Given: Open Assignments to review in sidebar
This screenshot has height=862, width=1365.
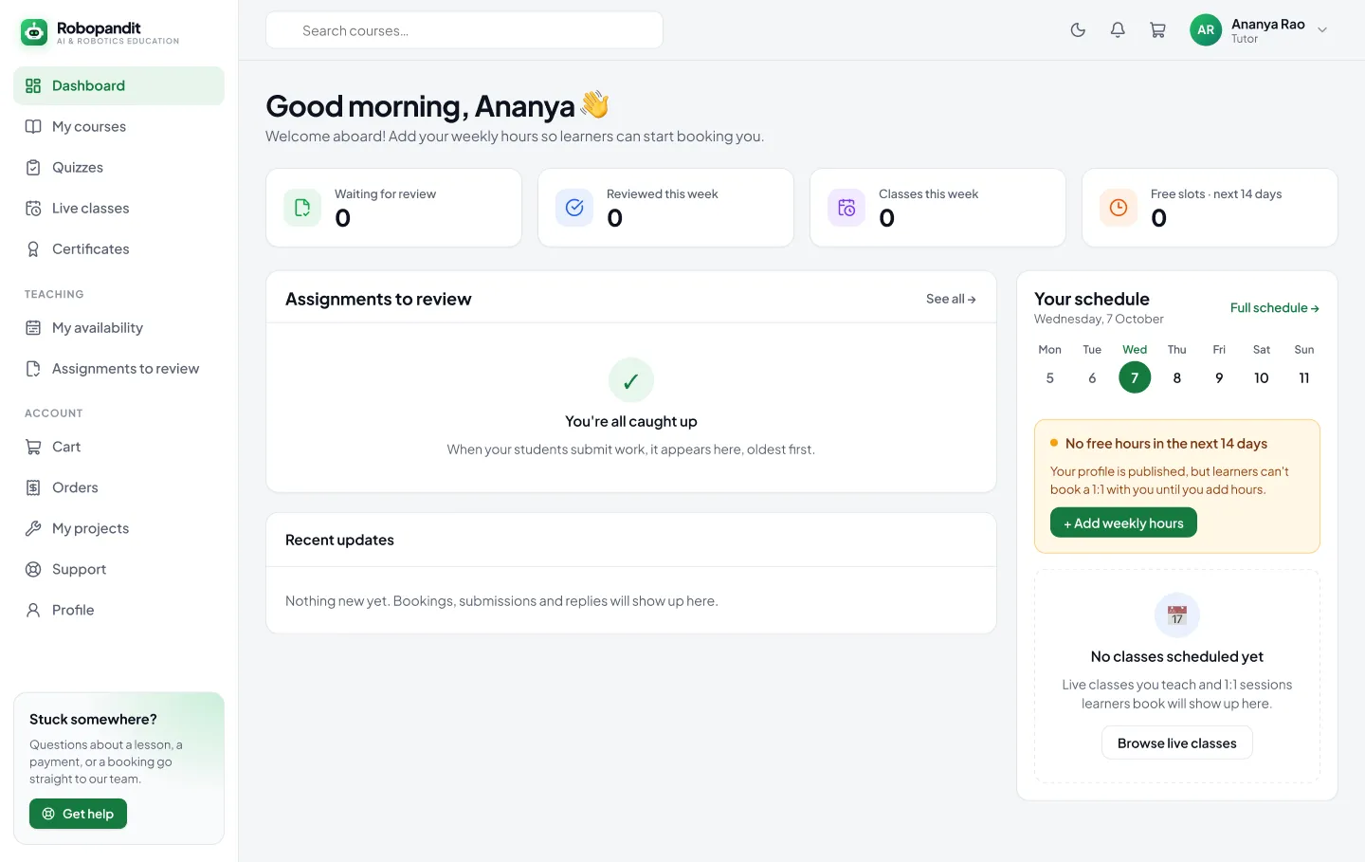Looking at the screenshot, I should [119, 368].
